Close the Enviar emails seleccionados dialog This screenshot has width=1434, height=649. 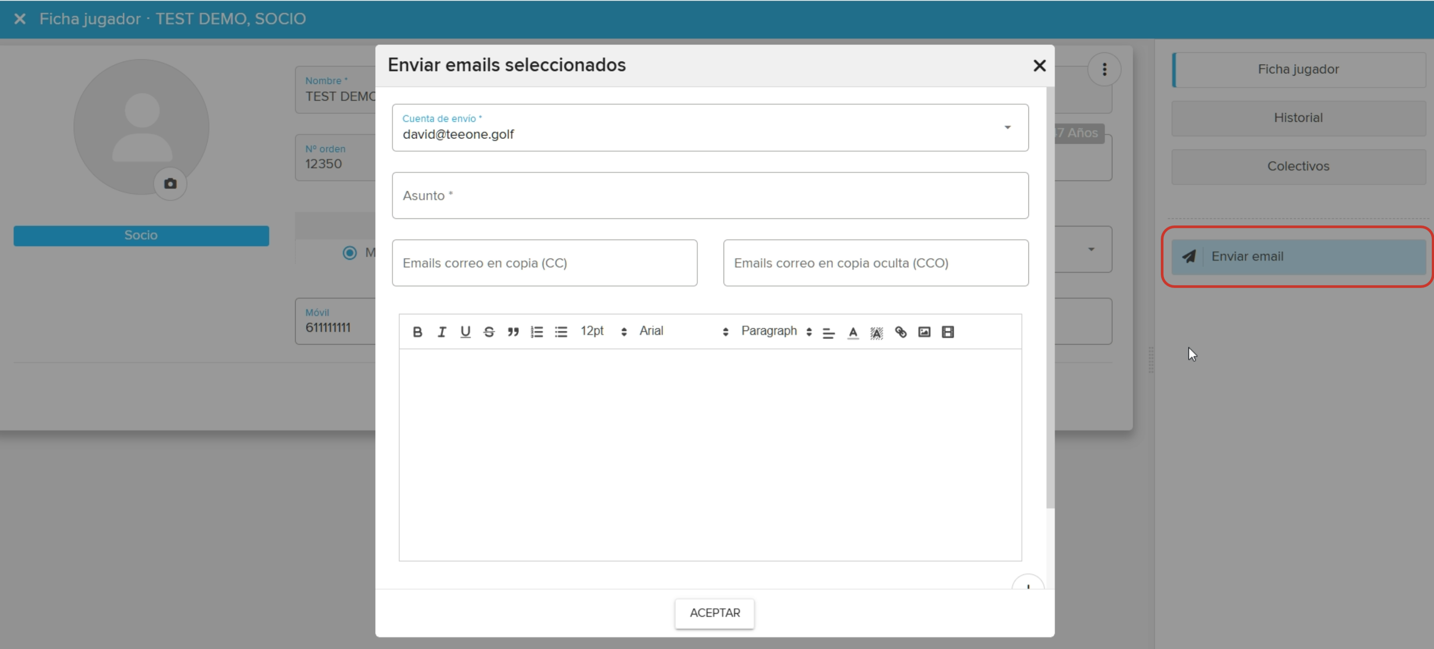point(1039,65)
